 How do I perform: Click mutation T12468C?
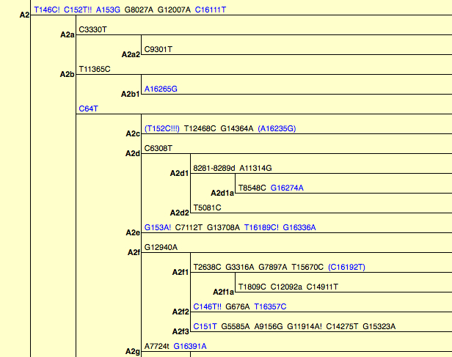click(200, 128)
